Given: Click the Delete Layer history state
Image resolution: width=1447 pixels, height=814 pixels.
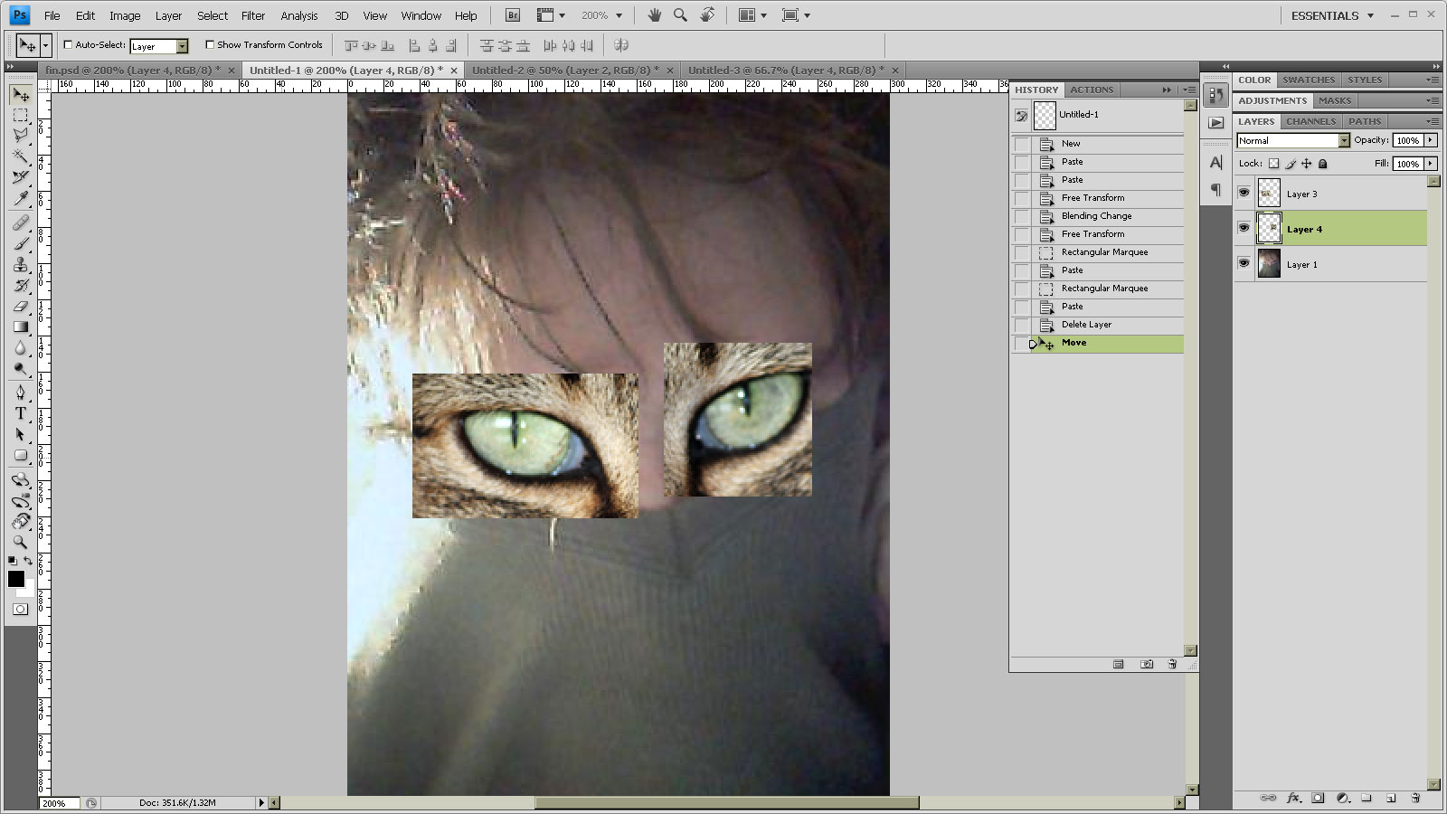Looking at the screenshot, I should [x=1097, y=325].
